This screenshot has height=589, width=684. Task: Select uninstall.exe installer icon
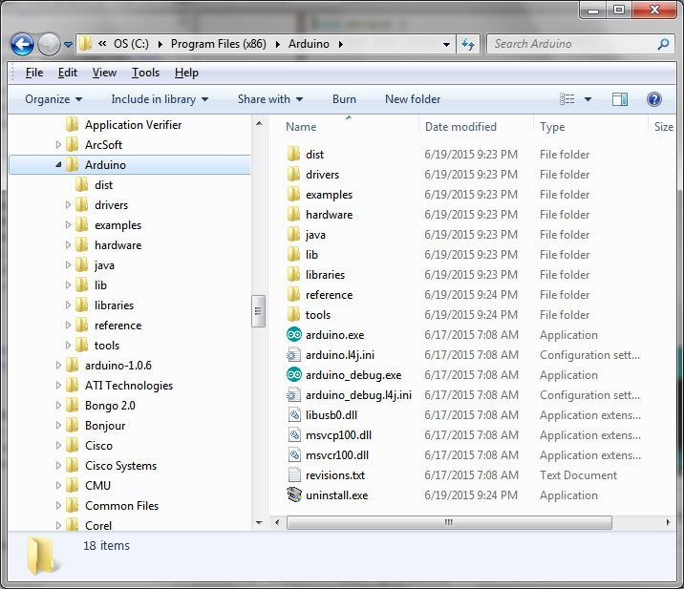[x=294, y=495]
